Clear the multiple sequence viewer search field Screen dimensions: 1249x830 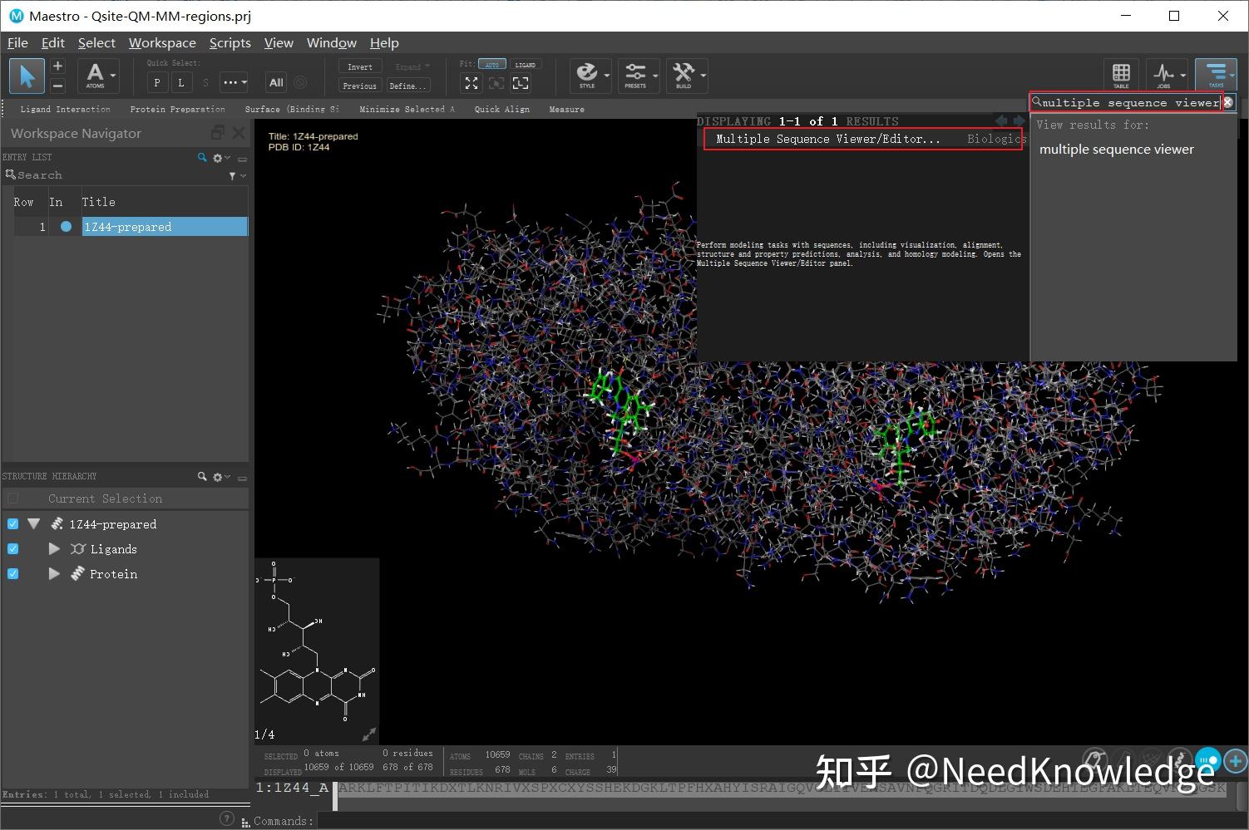(x=1228, y=102)
